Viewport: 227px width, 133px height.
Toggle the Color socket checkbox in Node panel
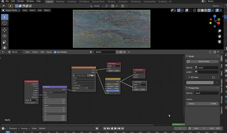pos(192,77)
